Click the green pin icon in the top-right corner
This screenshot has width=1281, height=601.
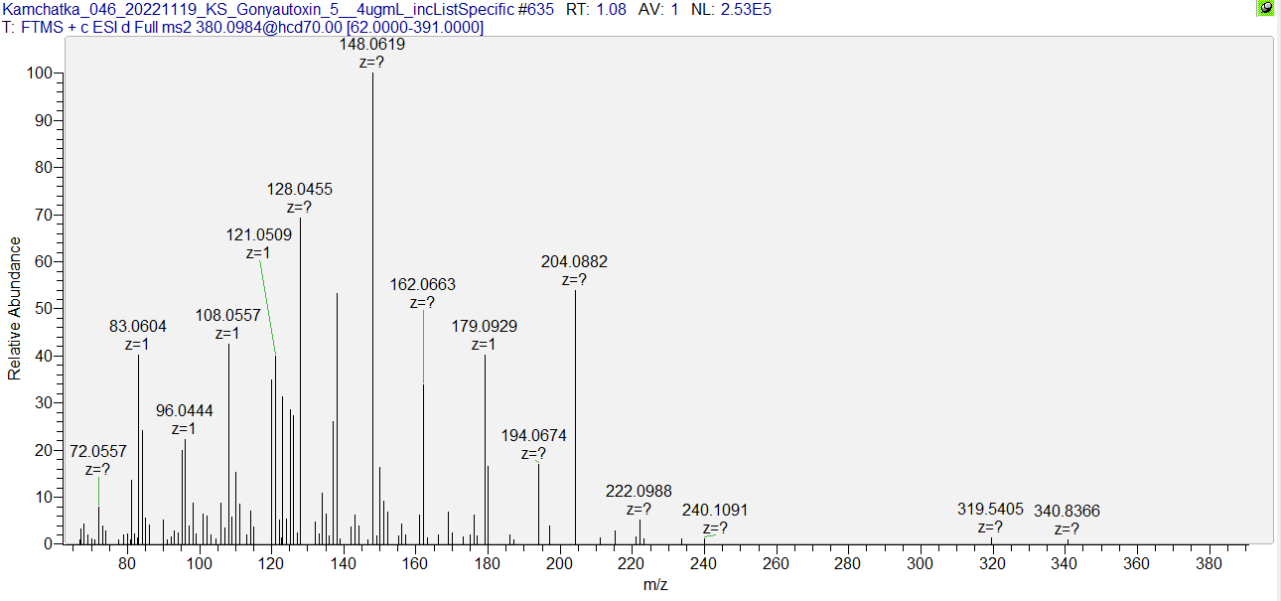coord(1266,8)
